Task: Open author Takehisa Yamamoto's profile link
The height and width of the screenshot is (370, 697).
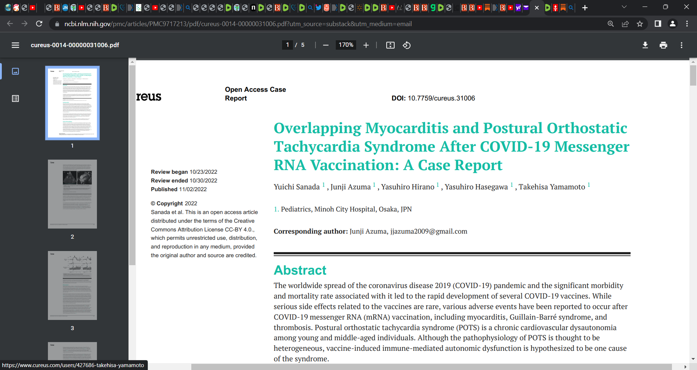Action: coord(551,187)
